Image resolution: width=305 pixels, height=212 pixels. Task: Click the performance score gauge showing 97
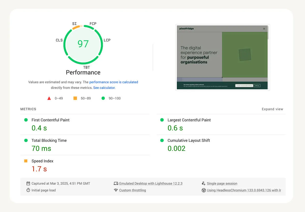point(83,44)
